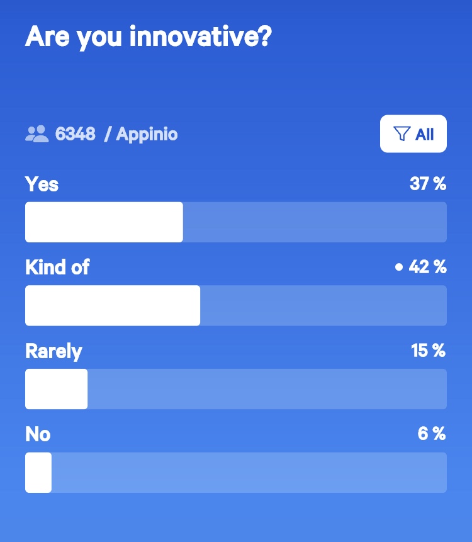This screenshot has width=472, height=542.
Task: Click the white Rarely result bar
Action: click(x=56, y=389)
